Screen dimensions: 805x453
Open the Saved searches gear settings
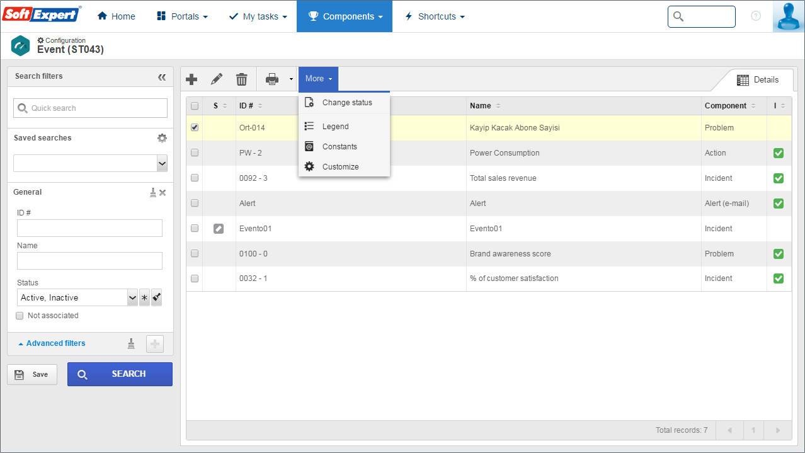pos(162,138)
